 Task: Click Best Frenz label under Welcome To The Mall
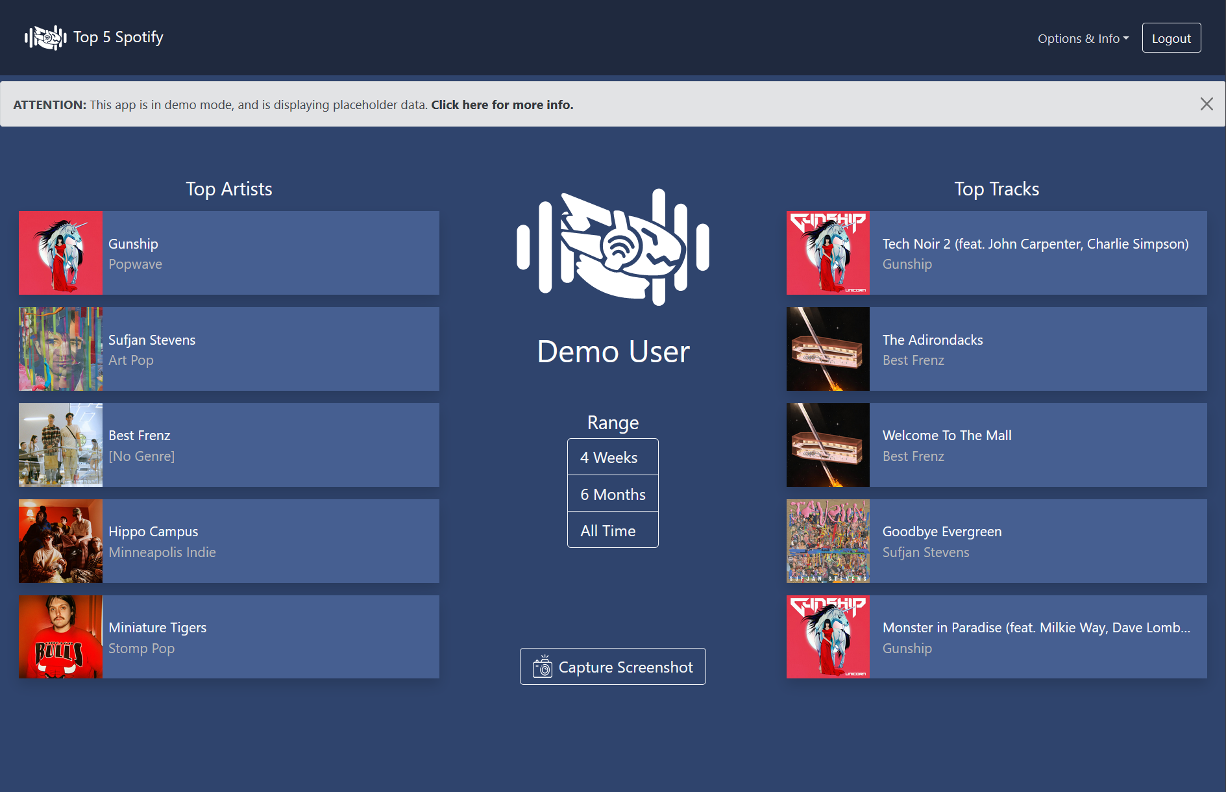913,456
